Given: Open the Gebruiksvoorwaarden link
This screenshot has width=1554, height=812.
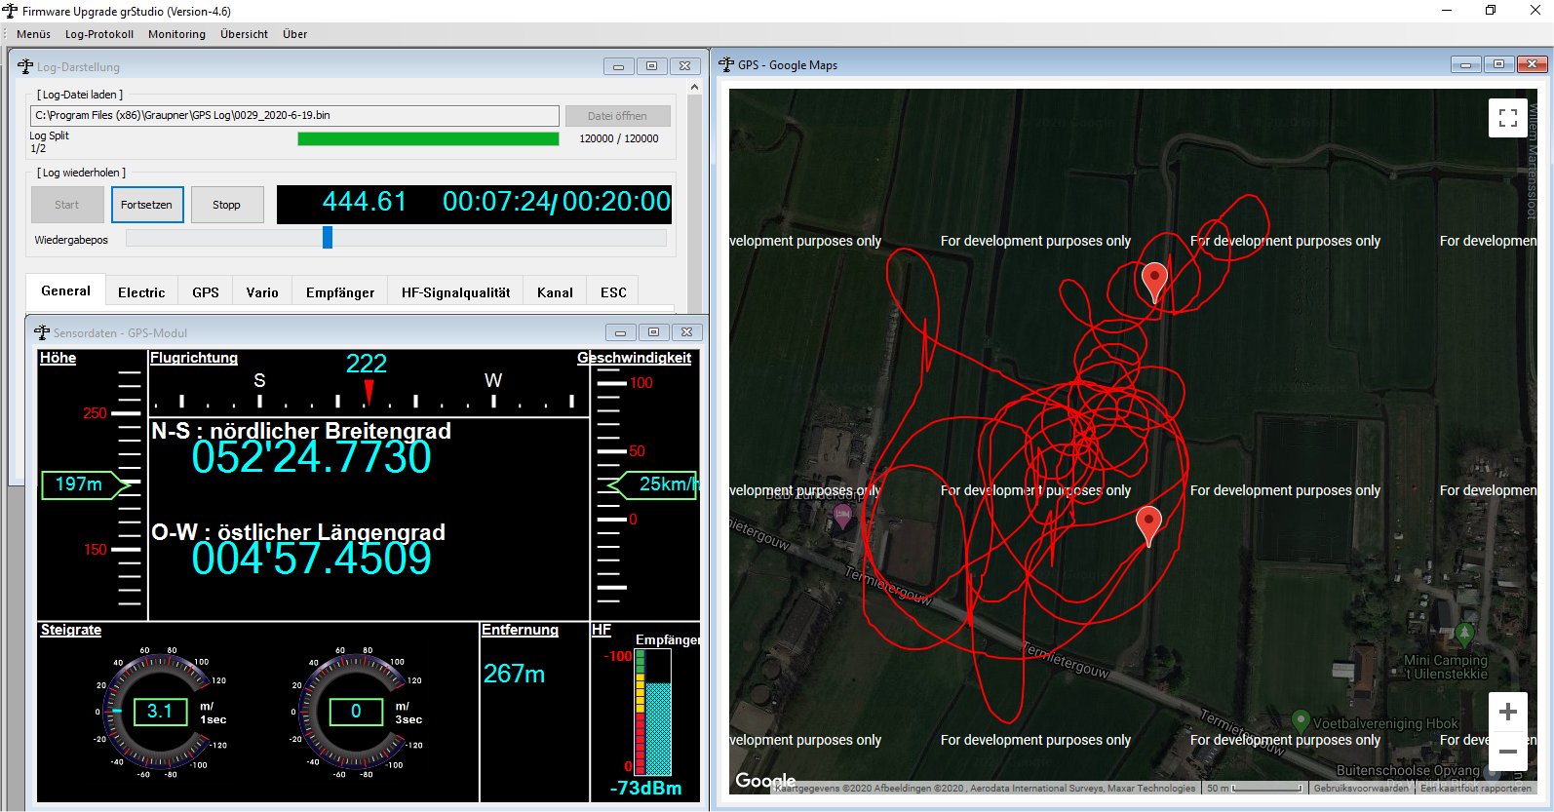Looking at the screenshot, I should (1362, 789).
